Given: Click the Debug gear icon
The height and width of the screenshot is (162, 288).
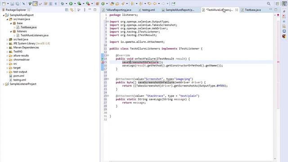Looking at the screenshot, I should (63, 4).
